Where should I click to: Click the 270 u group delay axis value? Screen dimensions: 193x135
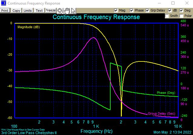point(185,73)
